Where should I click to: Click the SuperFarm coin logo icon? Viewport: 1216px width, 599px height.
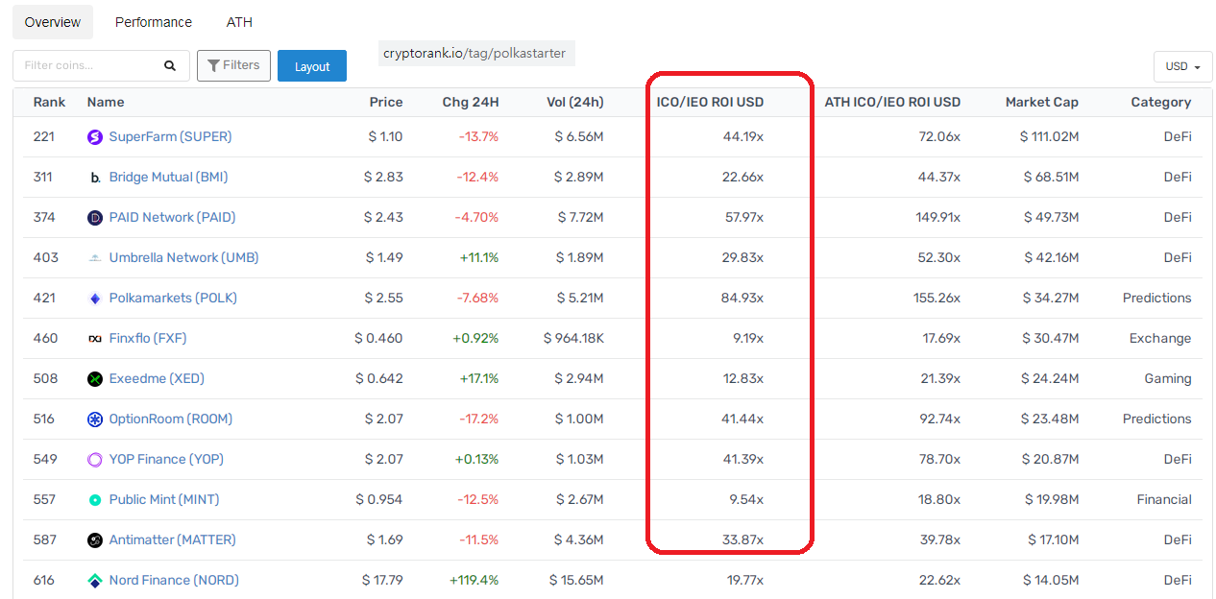click(95, 137)
